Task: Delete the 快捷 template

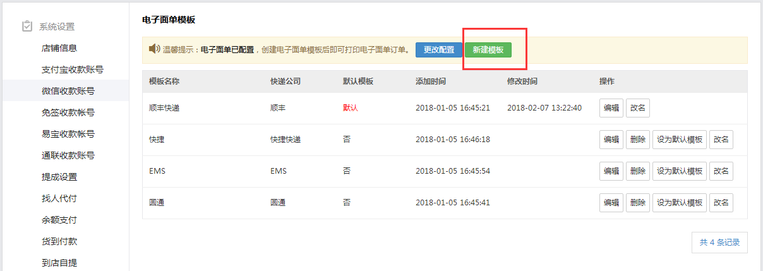Action: (638, 140)
